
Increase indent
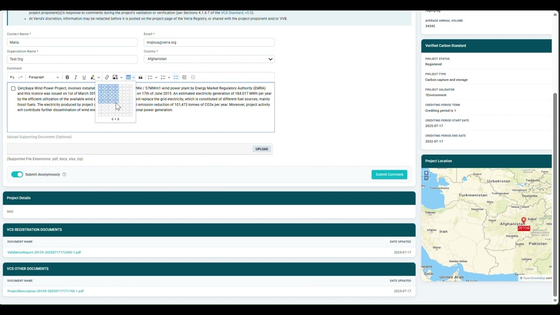click(193, 77)
